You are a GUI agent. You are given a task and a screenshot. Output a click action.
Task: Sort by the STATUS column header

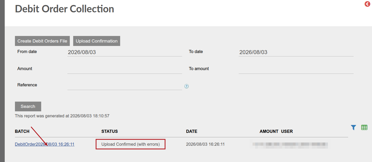click(x=110, y=131)
